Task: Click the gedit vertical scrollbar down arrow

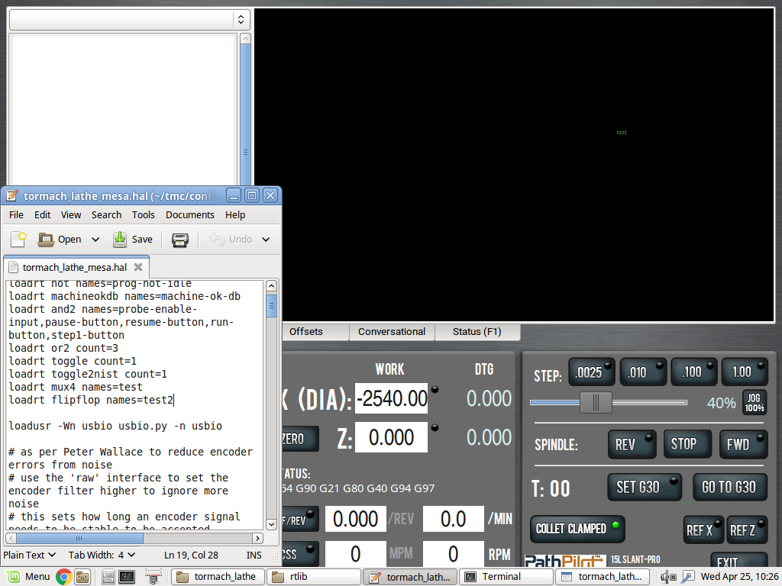Action: click(271, 523)
